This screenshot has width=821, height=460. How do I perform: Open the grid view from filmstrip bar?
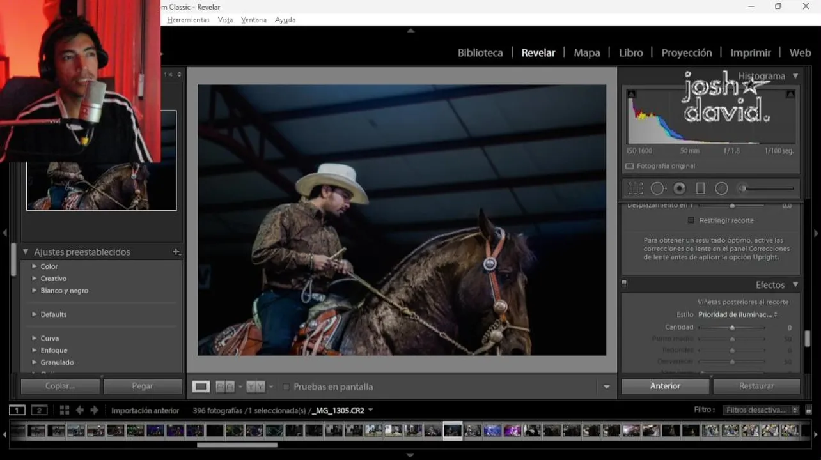[65, 410]
